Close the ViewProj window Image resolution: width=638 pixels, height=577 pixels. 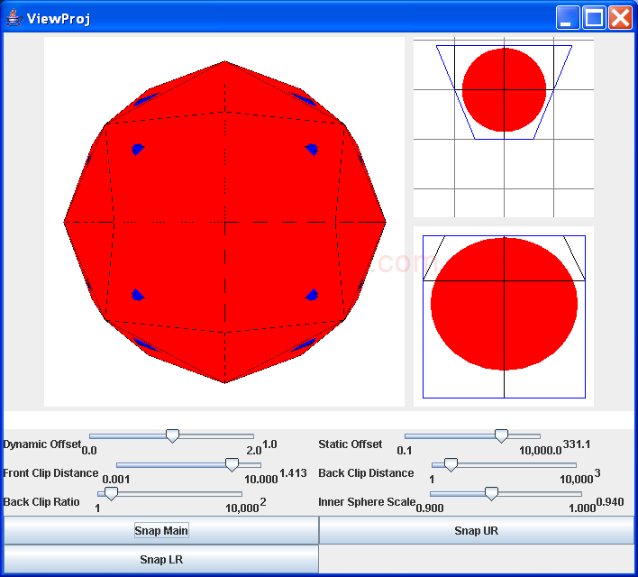click(x=620, y=18)
